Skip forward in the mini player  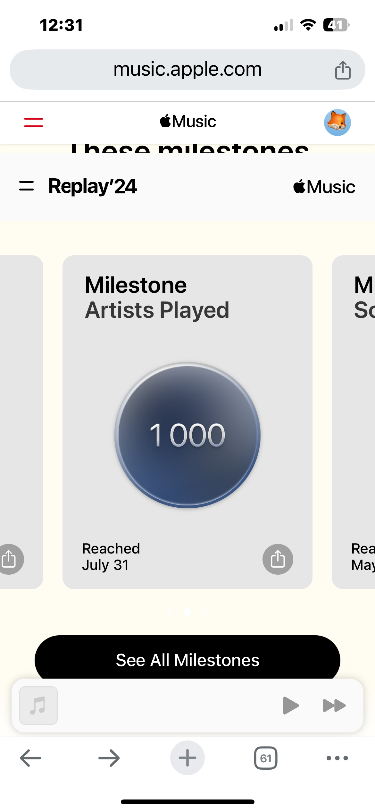click(x=334, y=706)
